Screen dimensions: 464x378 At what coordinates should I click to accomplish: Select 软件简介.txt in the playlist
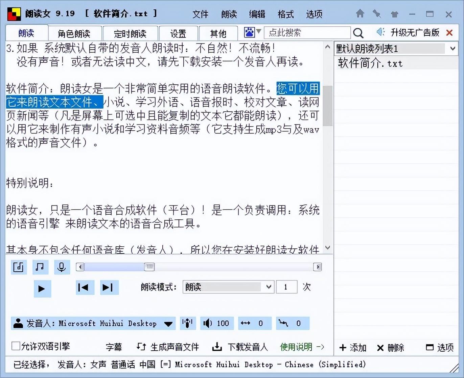[396, 63]
